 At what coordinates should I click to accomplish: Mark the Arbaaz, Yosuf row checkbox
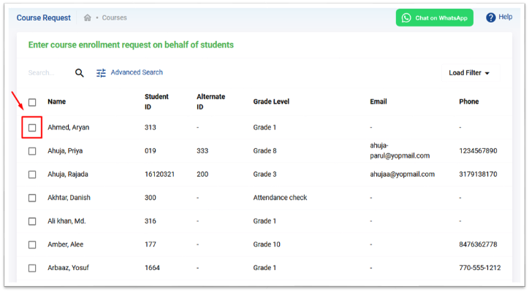pyautogui.click(x=32, y=268)
